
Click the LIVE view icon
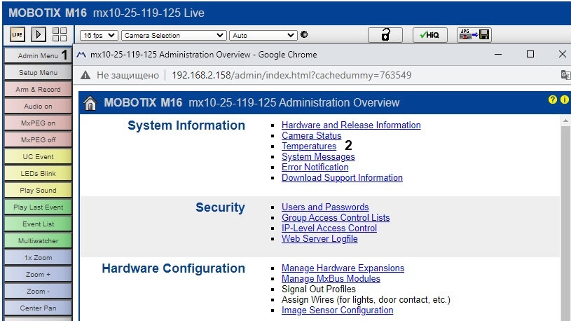point(18,35)
